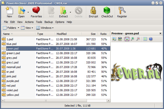The height and width of the screenshot is (109, 164).
Task: Click preview full screen icon
Action: click(145, 39)
